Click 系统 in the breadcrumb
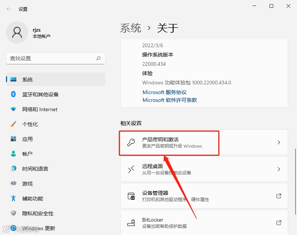Image resolution: width=297 pixels, height=235 pixels. 131,28
